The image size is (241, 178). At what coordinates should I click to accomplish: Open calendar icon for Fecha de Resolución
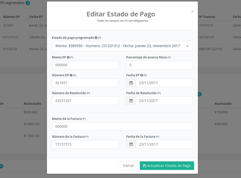tap(131, 101)
